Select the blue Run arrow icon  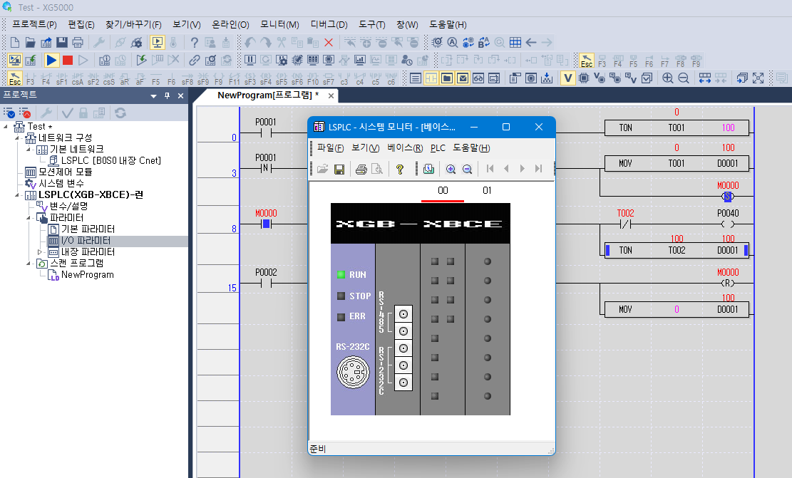tap(51, 60)
